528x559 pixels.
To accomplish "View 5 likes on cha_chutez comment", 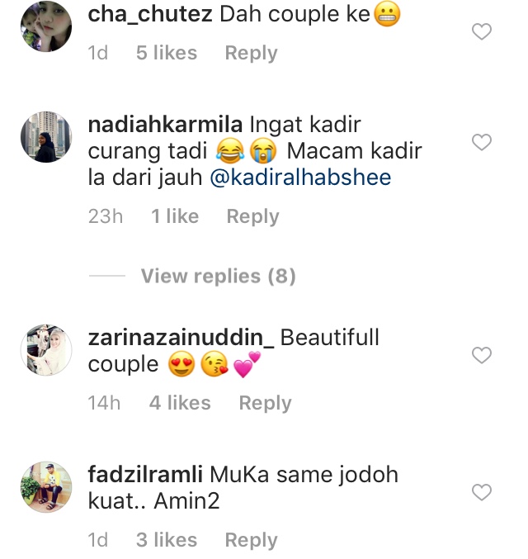I will tap(167, 53).
